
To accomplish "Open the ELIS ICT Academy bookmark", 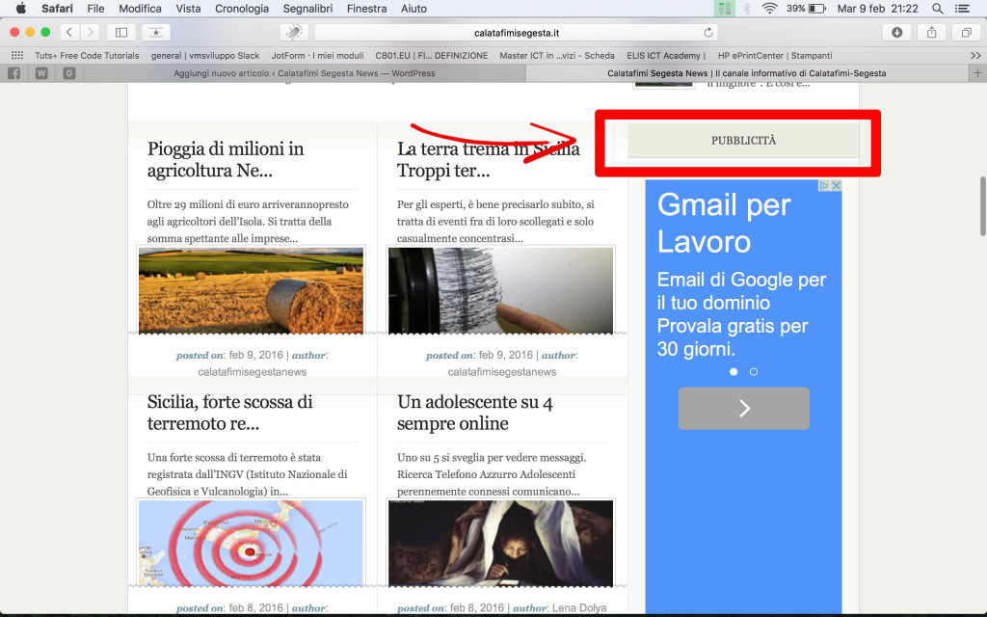I will [x=666, y=55].
